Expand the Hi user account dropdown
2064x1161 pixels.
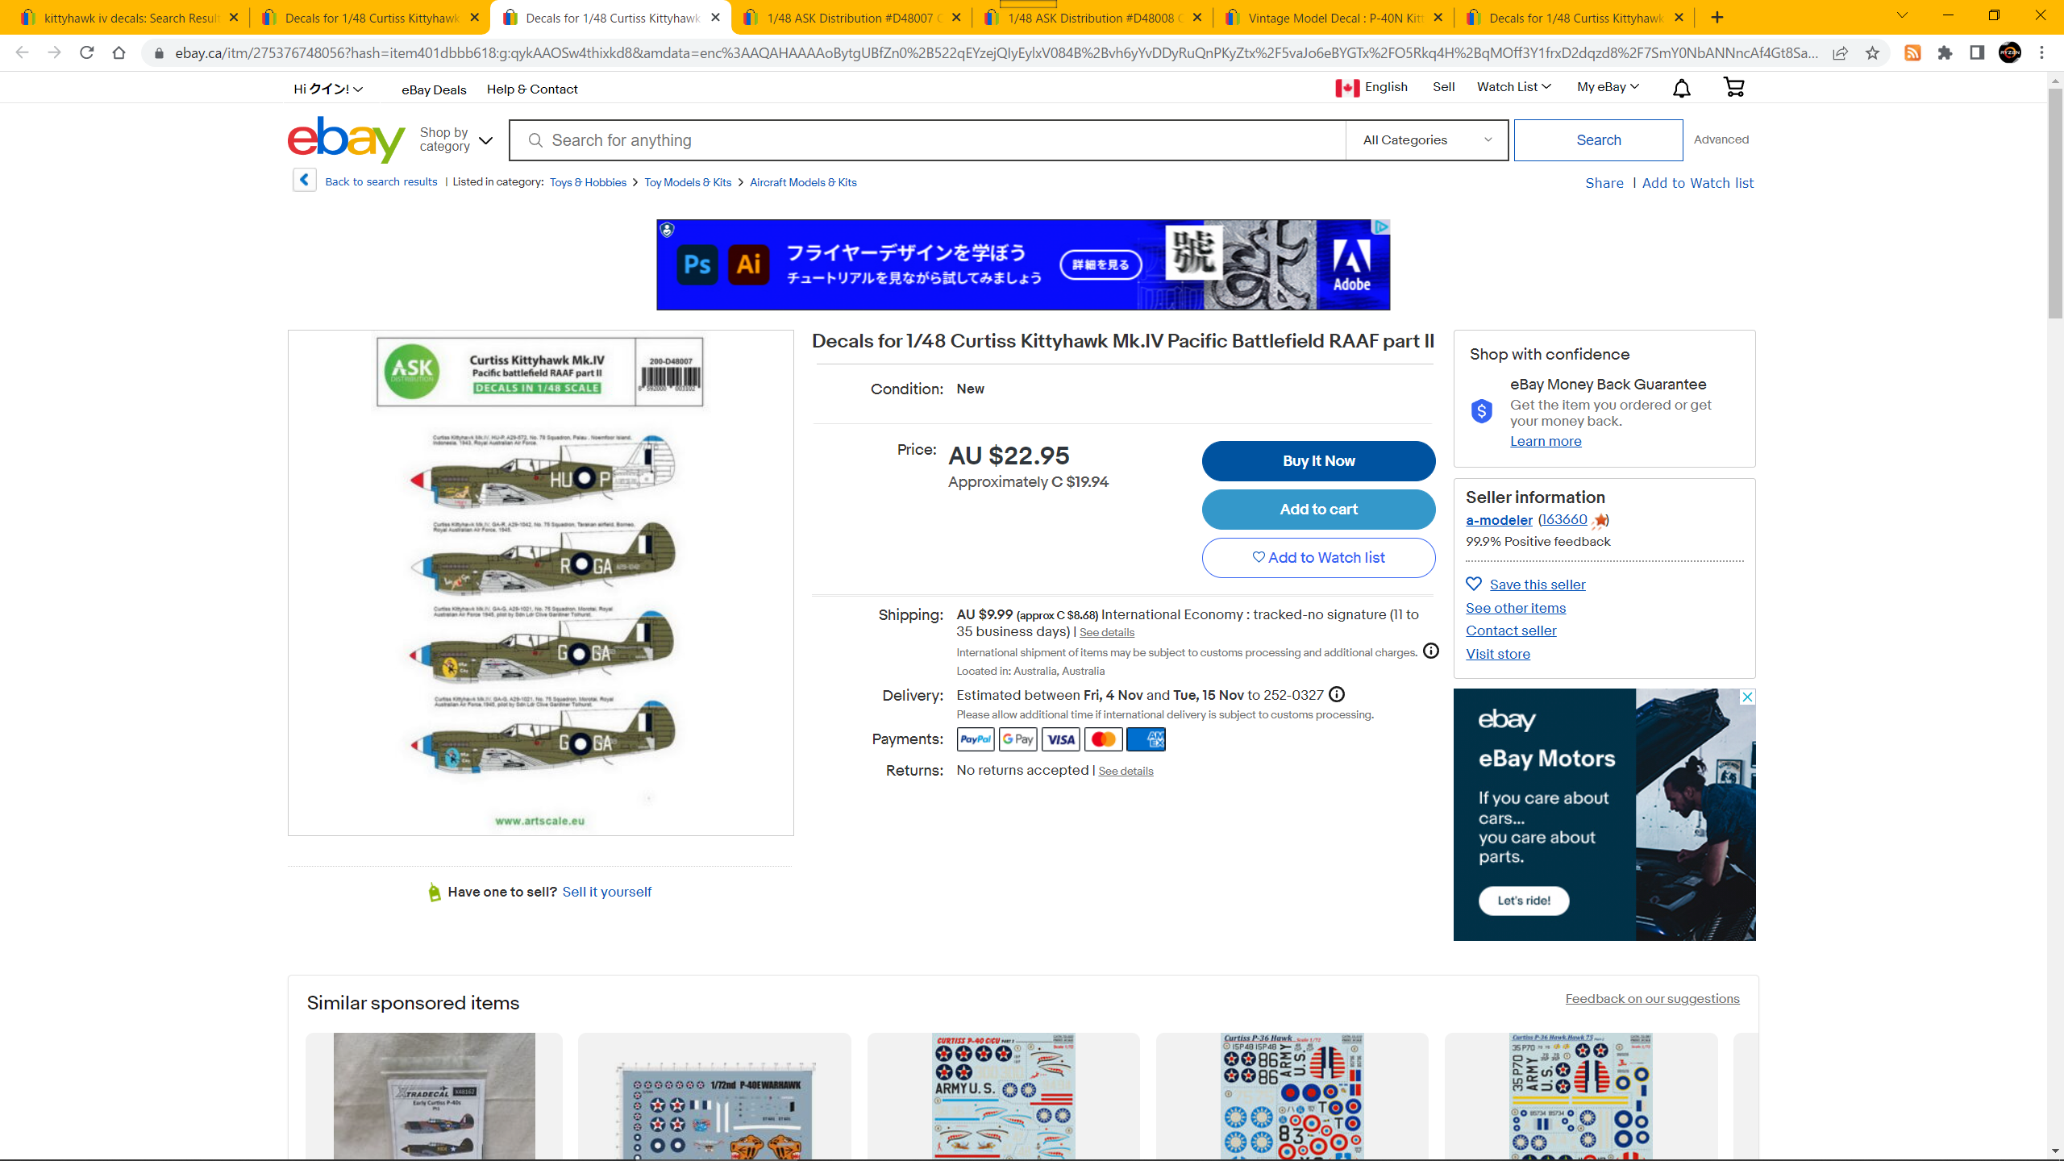click(328, 89)
